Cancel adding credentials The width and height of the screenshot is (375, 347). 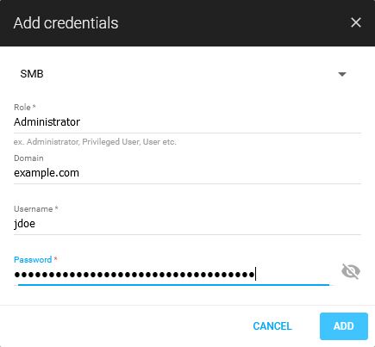[272, 326]
